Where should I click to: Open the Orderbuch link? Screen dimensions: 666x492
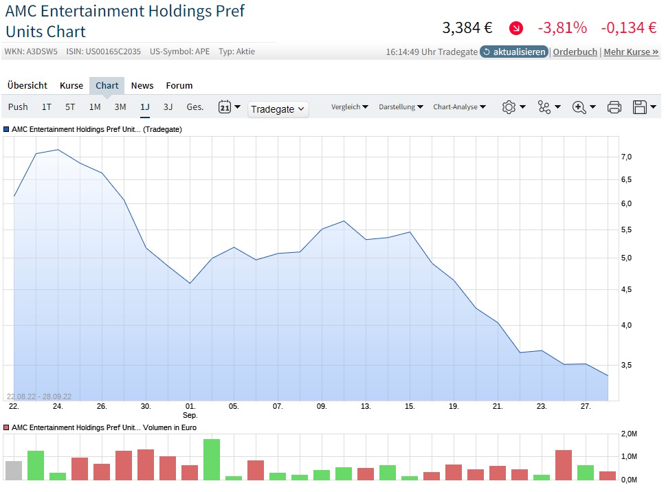click(x=575, y=52)
